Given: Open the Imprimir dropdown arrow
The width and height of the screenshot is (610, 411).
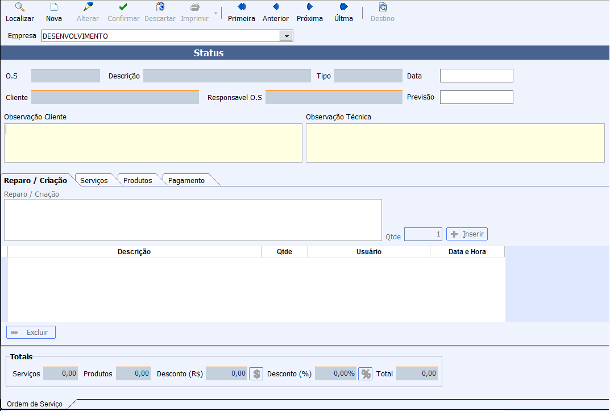Looking at the screenshot, I should click(x=215, y=12).
